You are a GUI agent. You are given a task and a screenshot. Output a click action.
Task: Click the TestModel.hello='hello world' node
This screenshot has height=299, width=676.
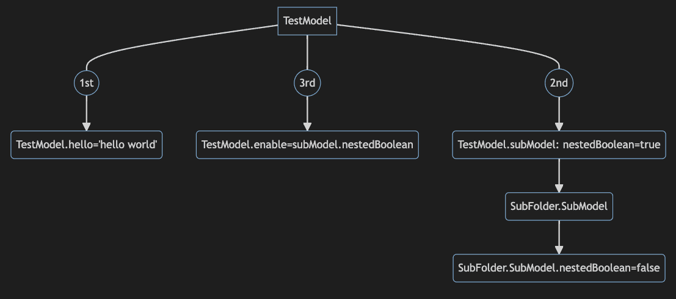[87, 145]
